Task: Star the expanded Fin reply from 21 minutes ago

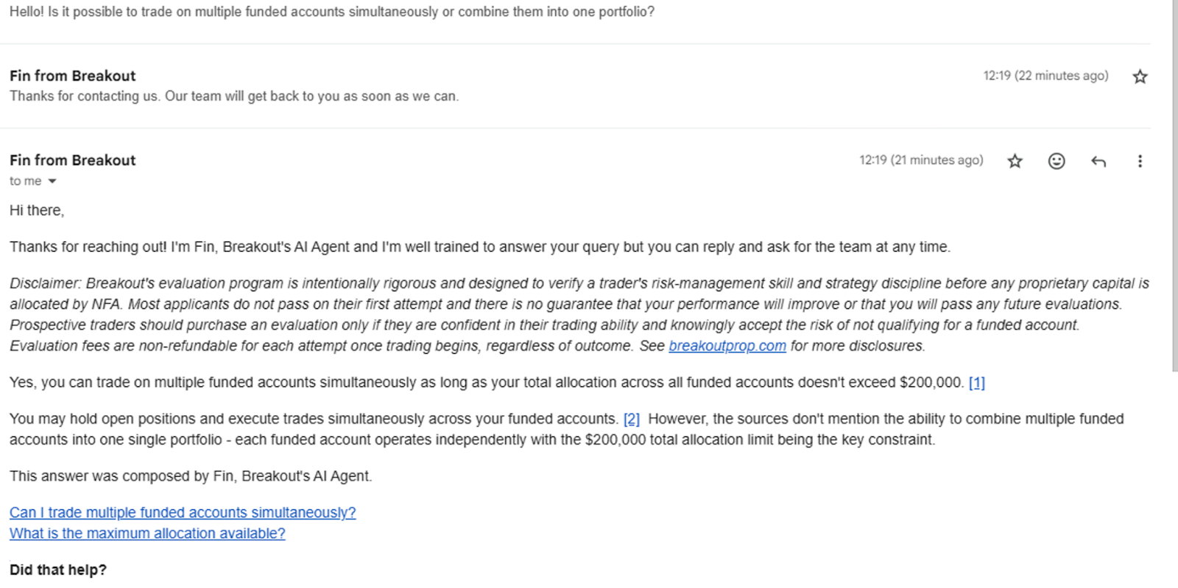Action: [1015, 161]
